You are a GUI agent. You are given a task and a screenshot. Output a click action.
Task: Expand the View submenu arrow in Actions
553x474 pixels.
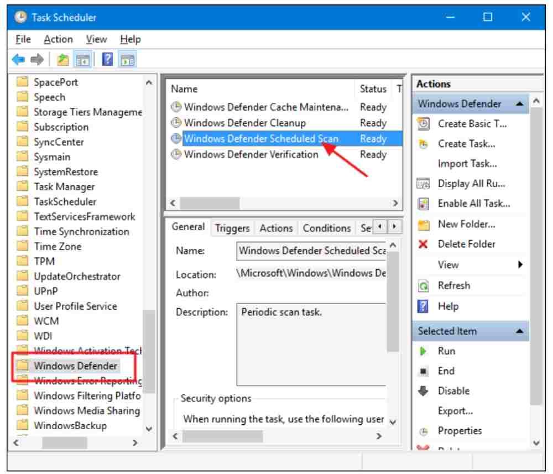pos(520,265)
